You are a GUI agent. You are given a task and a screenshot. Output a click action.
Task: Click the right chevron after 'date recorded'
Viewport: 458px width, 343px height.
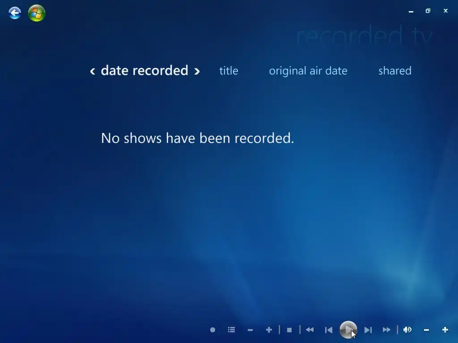pos(197,71)
